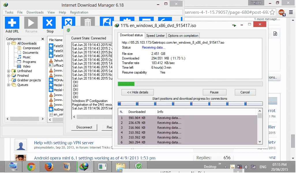Expand the Unfinished category node
Viewport: 296px width, 173px height.
tap(8, 71)
